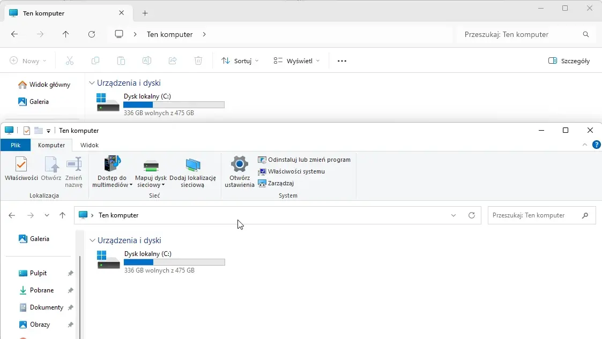Click the refresh icon in the top window
This screenshot has width=602, height=339.
click(x=92, y=34)
